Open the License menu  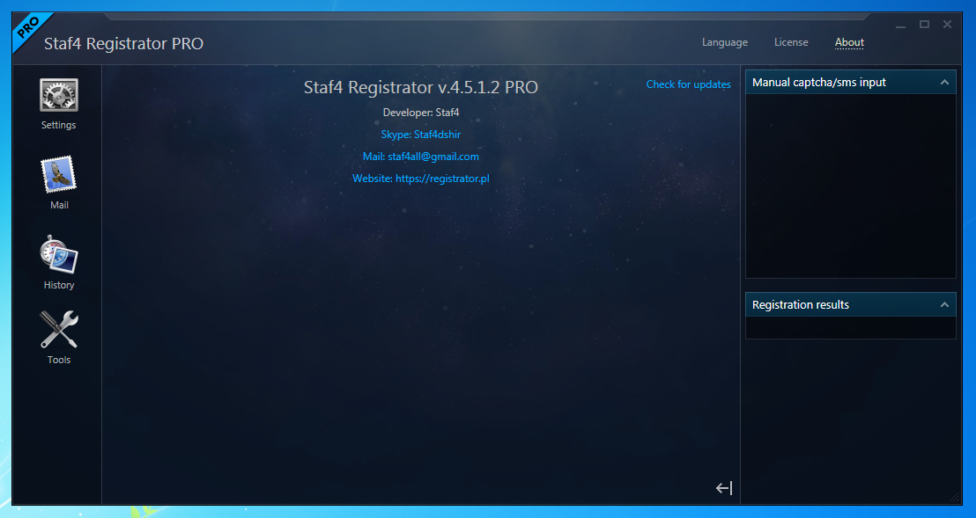point(791,42)
